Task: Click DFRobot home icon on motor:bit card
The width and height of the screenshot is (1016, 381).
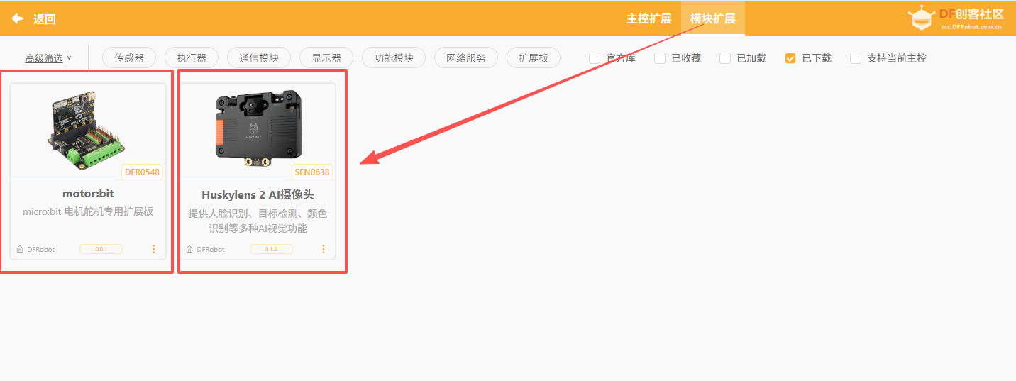Action: tap(20, 250)
